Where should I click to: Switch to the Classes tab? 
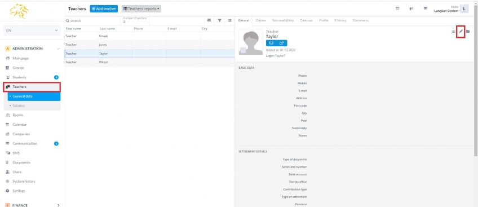[x=260, y=20]
